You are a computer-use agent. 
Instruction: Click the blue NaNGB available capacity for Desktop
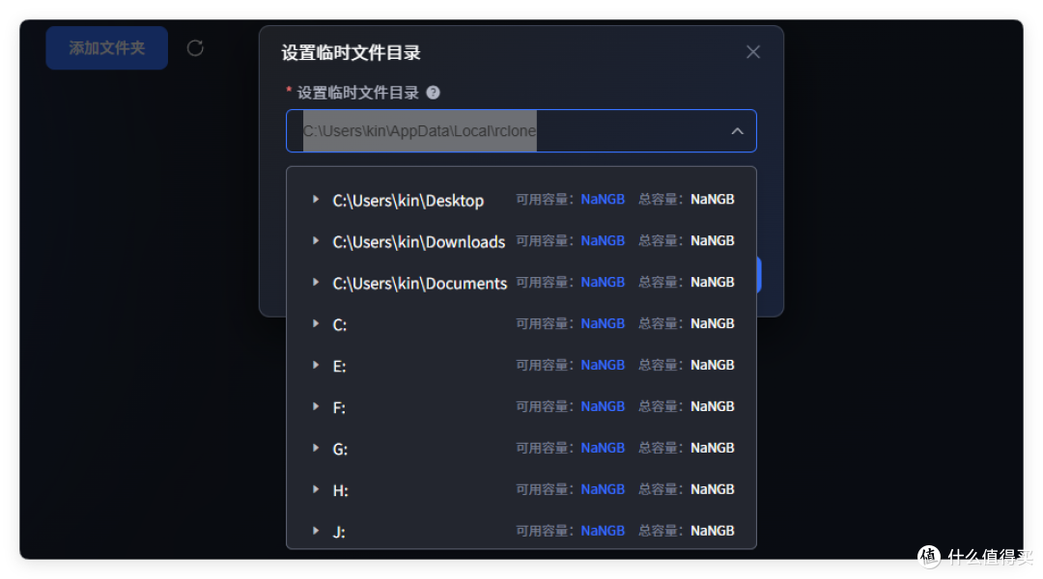[603, 200]
